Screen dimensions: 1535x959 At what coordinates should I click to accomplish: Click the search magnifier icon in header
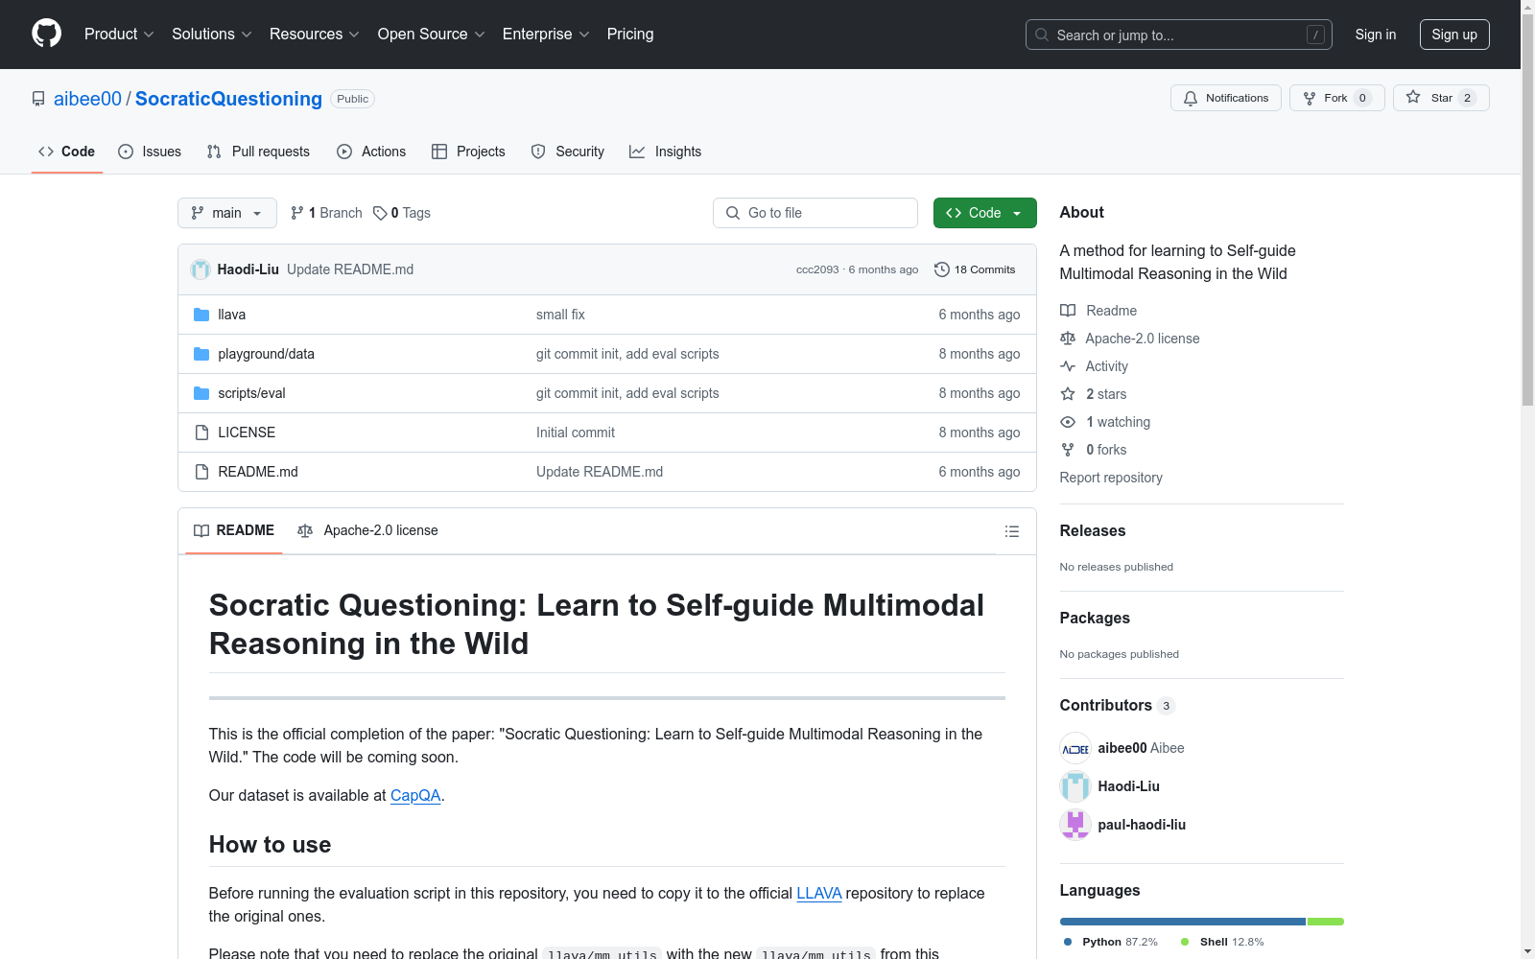[1042, 35]
